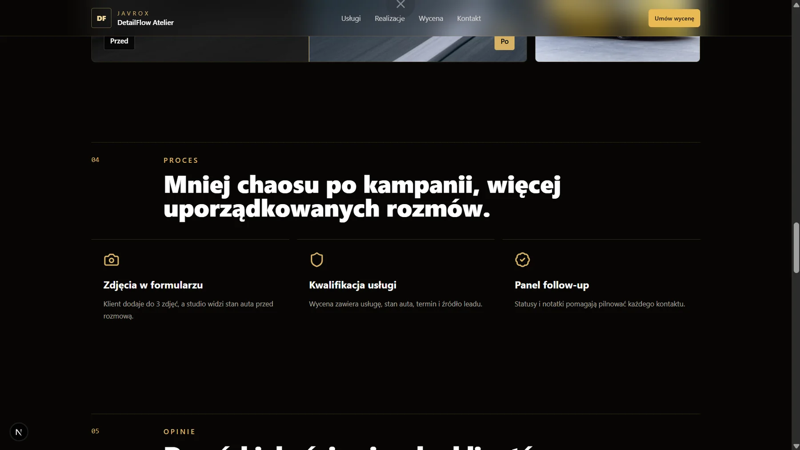Click the Zdjęcia w formularzu heading
Viewport: 800px width, 450px height.
tap(153, 285)
